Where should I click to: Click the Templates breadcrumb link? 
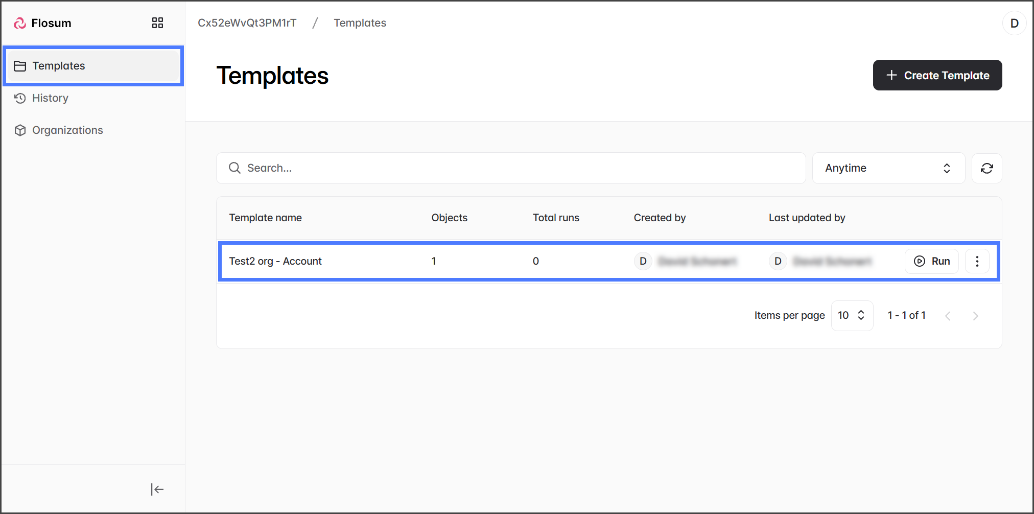(x=360, y=23)
